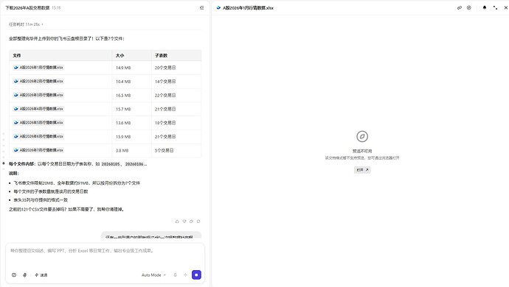Open file A股2026年7月行情数据.xlsx in table
509x287 pixels.
(38, 150)
